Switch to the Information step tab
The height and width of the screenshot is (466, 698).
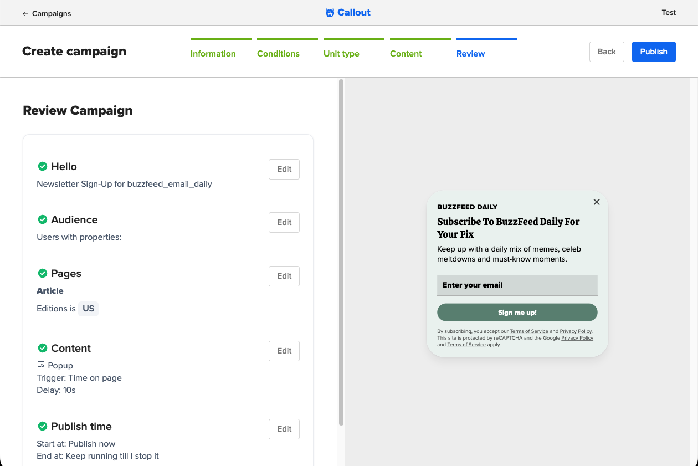coord(221,49)
